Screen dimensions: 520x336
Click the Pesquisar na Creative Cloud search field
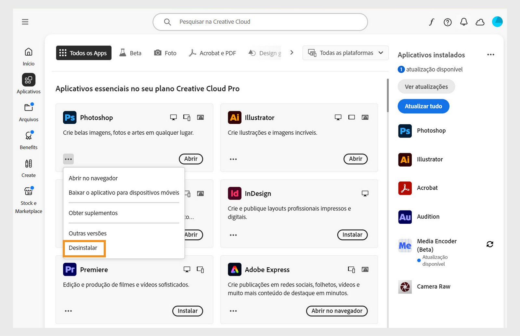pyautogui.click(x=260, y=22)
